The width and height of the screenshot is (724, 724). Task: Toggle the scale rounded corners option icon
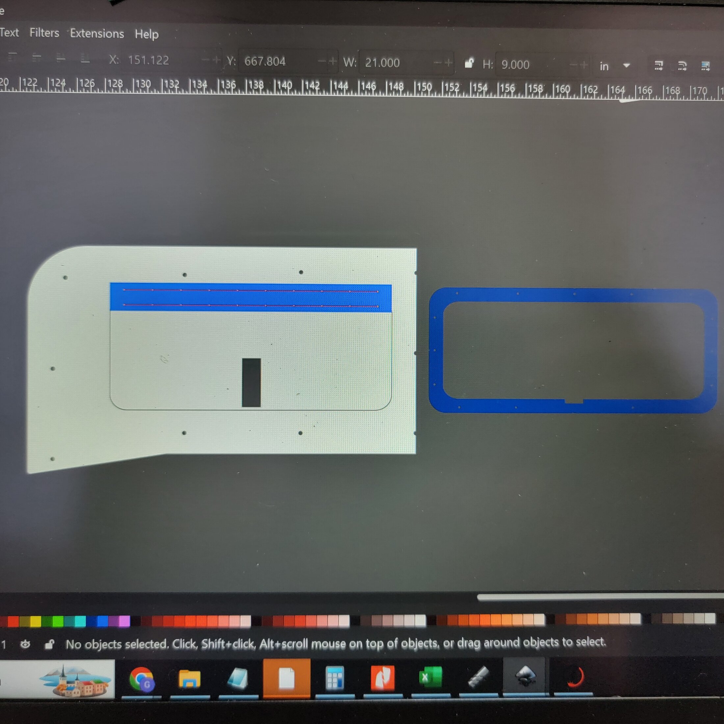(682, 66)
